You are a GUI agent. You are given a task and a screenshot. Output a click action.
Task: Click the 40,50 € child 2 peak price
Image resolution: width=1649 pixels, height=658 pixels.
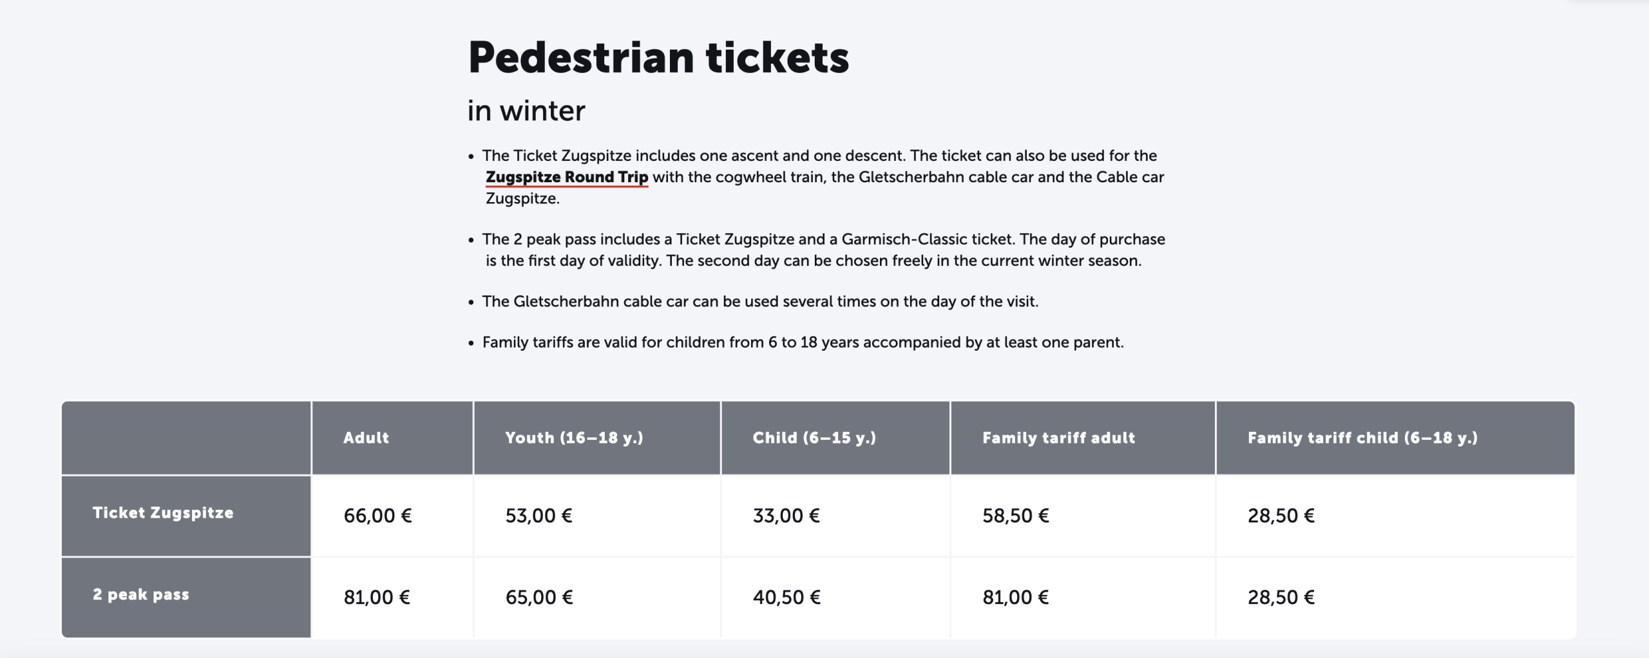click(x=786, y=597)
